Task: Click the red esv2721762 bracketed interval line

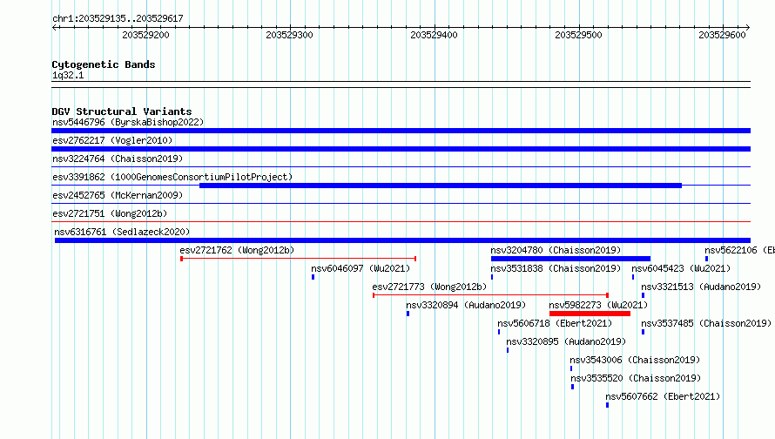Action: (x=299, y=259)
